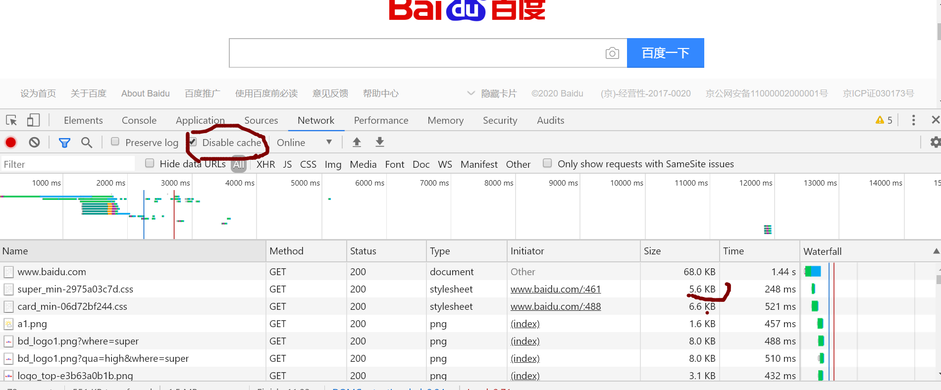Image resolution: width=941 pixels, height=390 pixels.
Task: Open DevTools three-dot menu
Action: [914, 120]
